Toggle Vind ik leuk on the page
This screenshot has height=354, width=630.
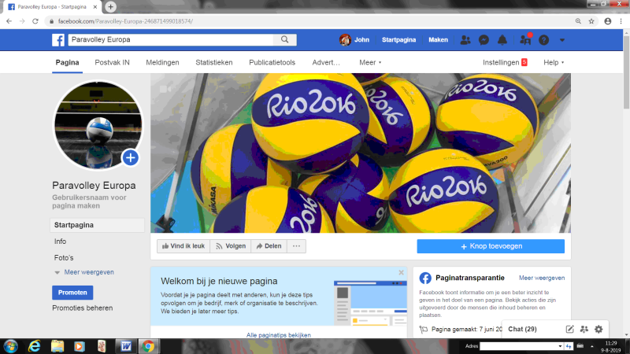[x=183, y=246]
